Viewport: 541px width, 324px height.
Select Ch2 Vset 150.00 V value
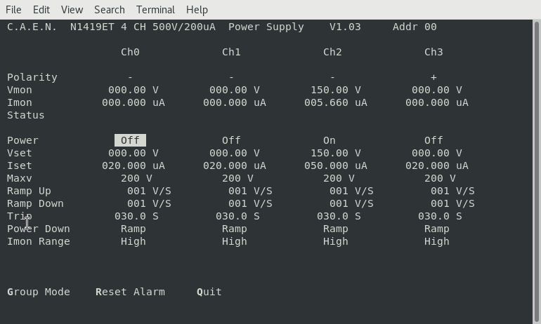click(335, 153)
